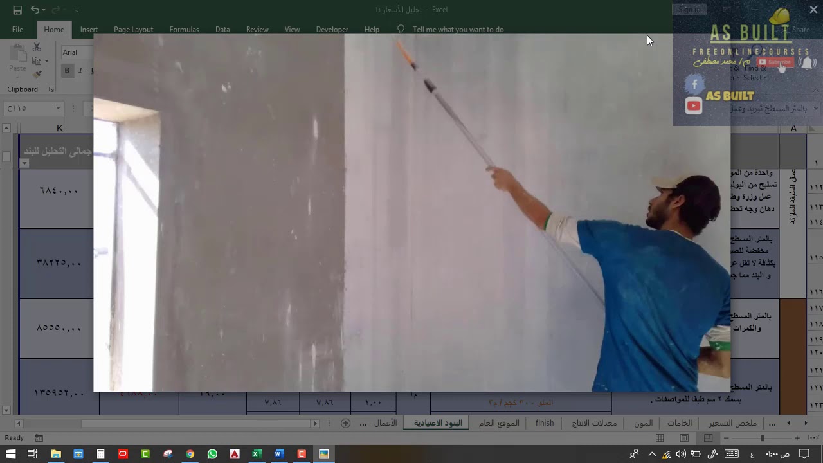Open the Windows Start menu
The image size is (823, 463).
click(x=10, y=454)
